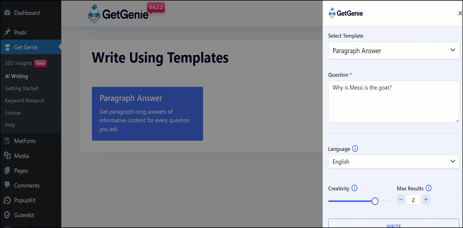This screenshot has height=228, width=463.
Task: Click the Posts pushpin icon
Action: [7, 32]
